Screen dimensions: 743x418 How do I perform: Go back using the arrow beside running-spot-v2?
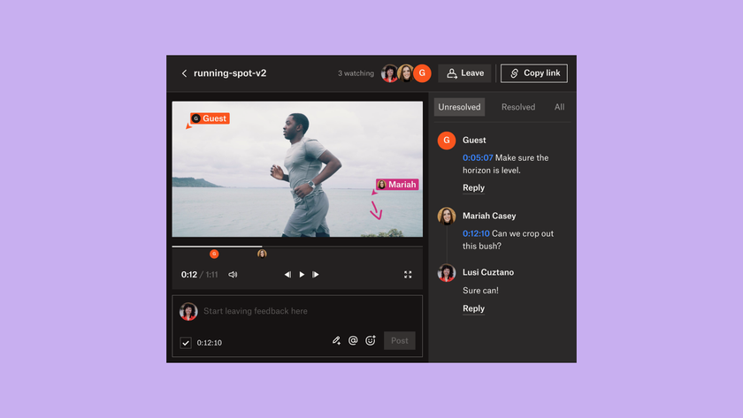click(184, 73)
